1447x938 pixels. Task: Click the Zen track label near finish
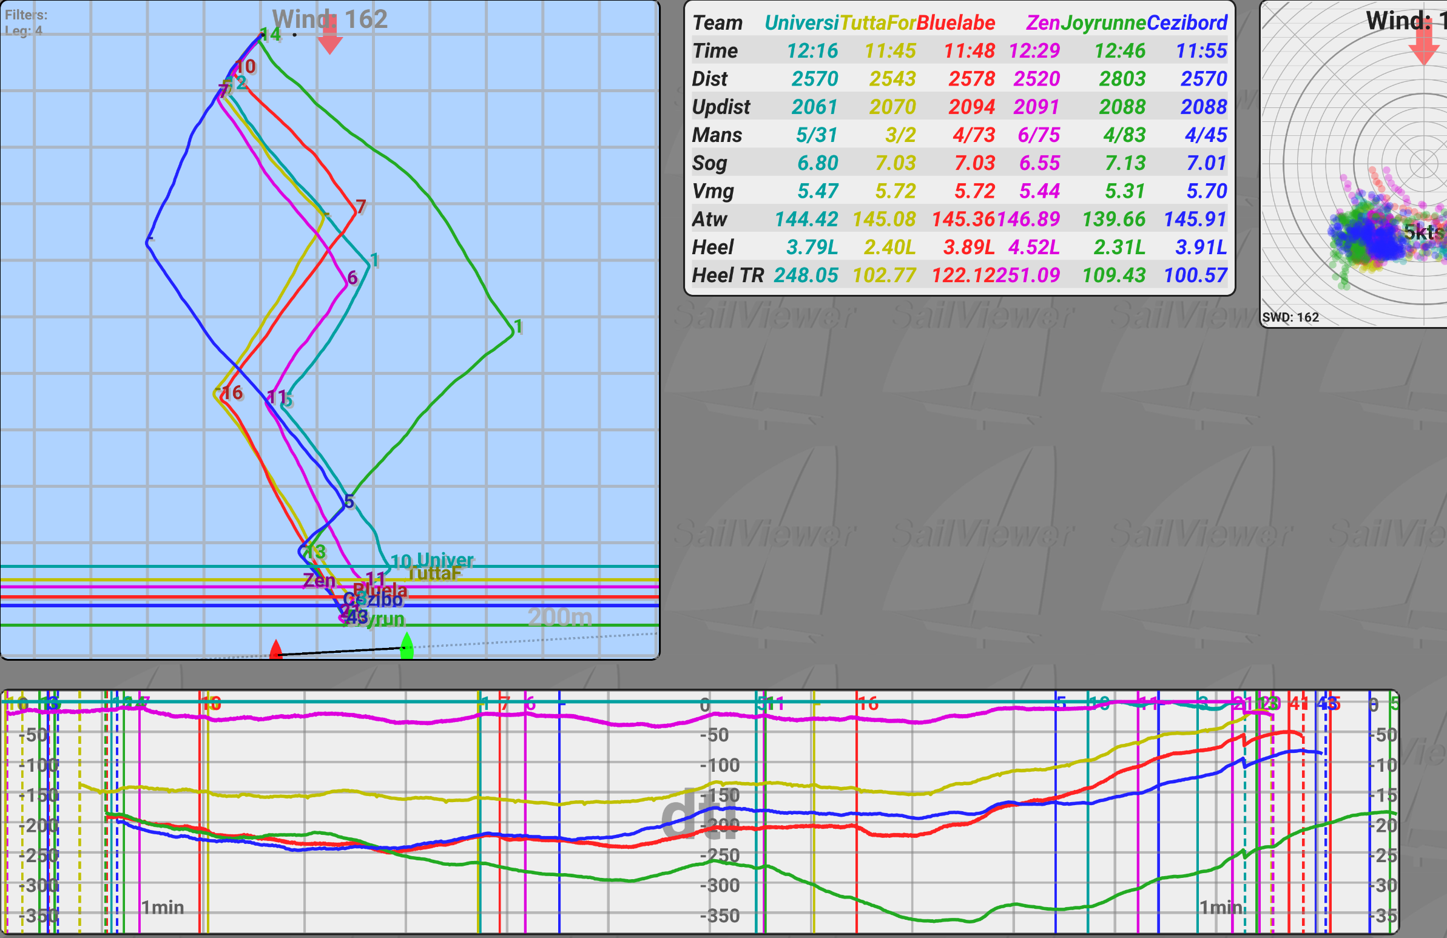coord(319,581)
